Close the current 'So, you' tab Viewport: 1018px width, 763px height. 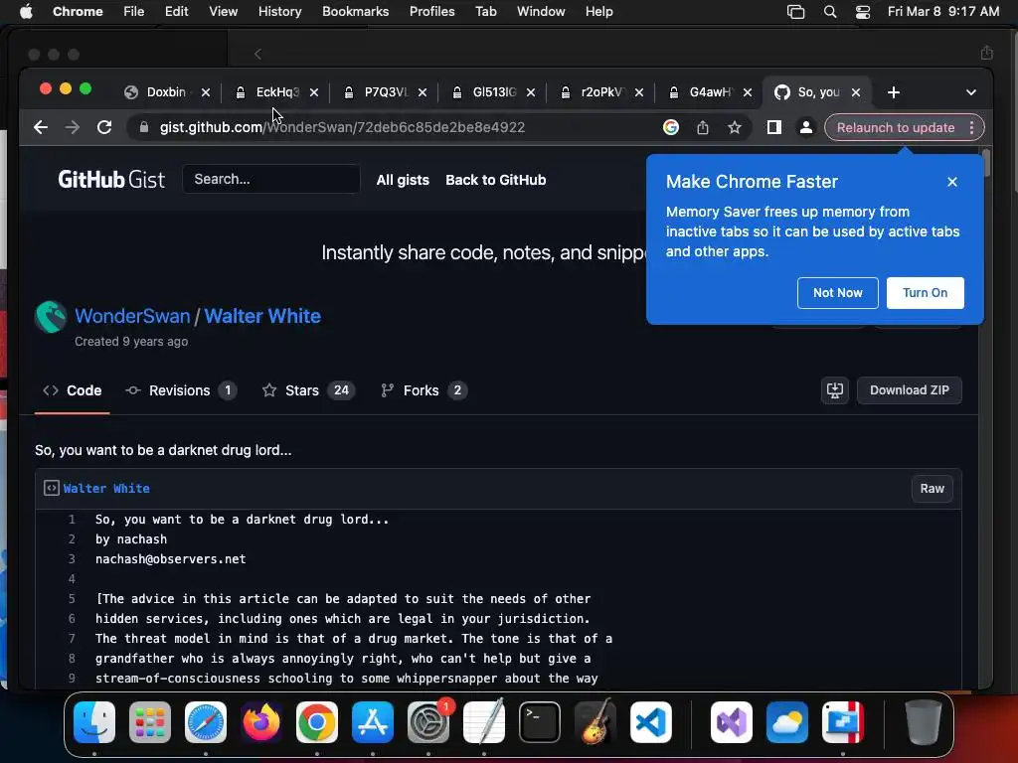(x=856, y=92)
